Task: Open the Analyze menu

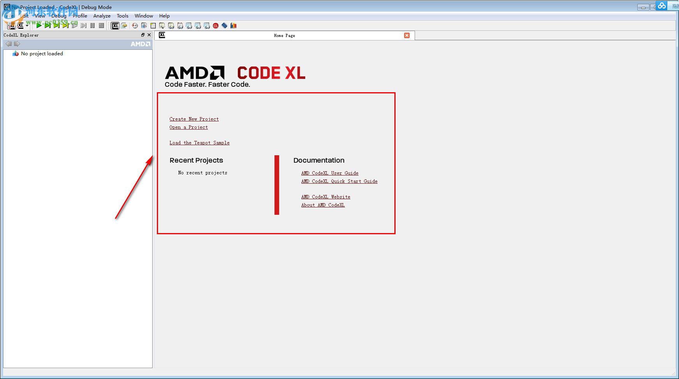Action: pyautogui.click(x=102, y=16)
